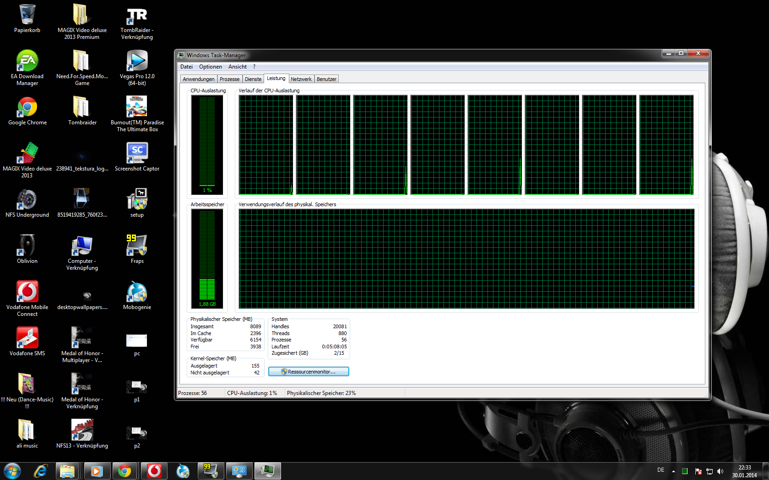Launch EA Download Manager icon
The width and height of the screenshot is (769, 480).
[27, 68]
